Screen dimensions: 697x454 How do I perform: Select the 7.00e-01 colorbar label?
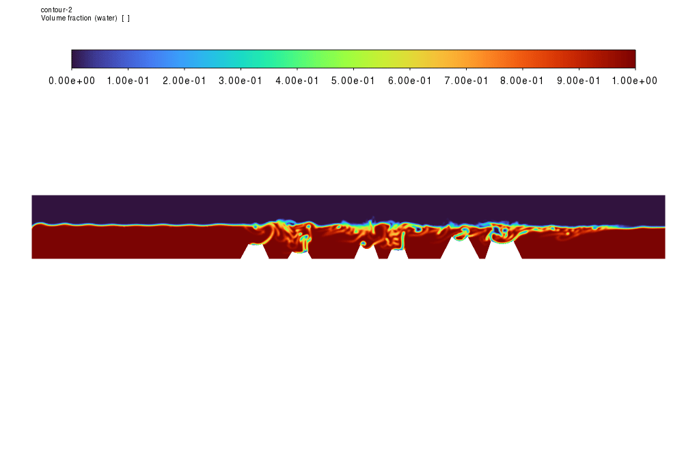coord(466,81)
